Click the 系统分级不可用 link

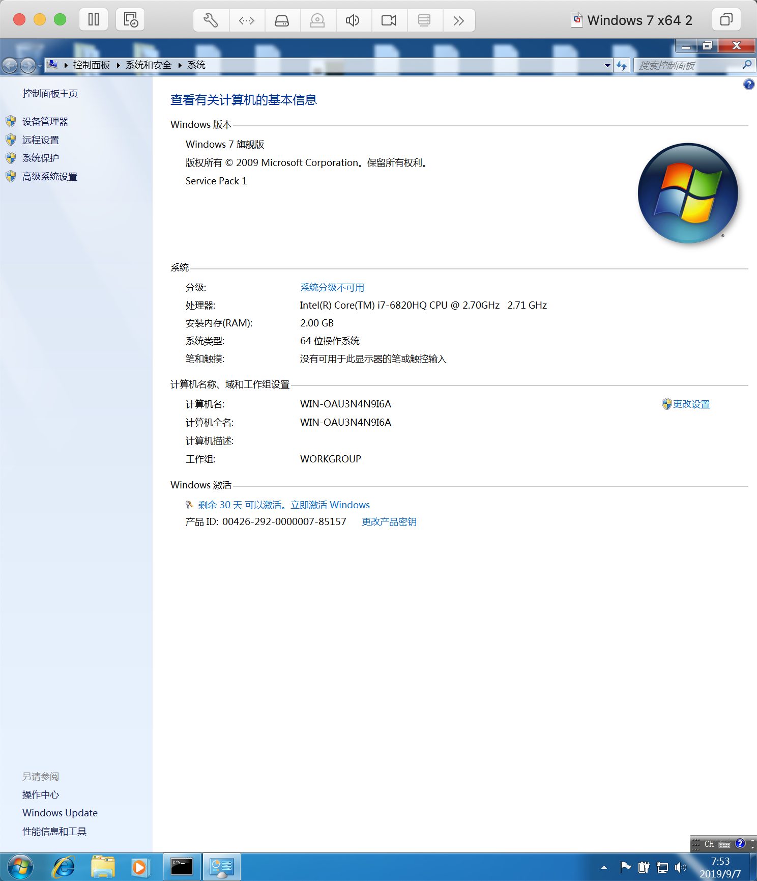pyautogui.click(x=332, y=288)
